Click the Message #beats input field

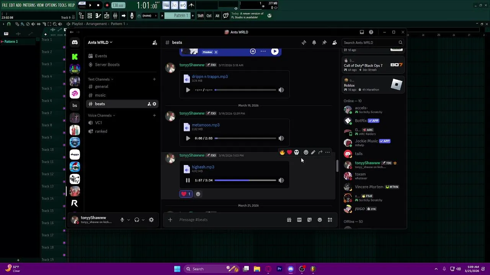[x=231, y=220]
